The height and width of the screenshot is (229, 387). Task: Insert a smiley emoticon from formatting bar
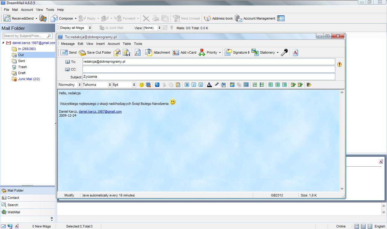point(141,85)
